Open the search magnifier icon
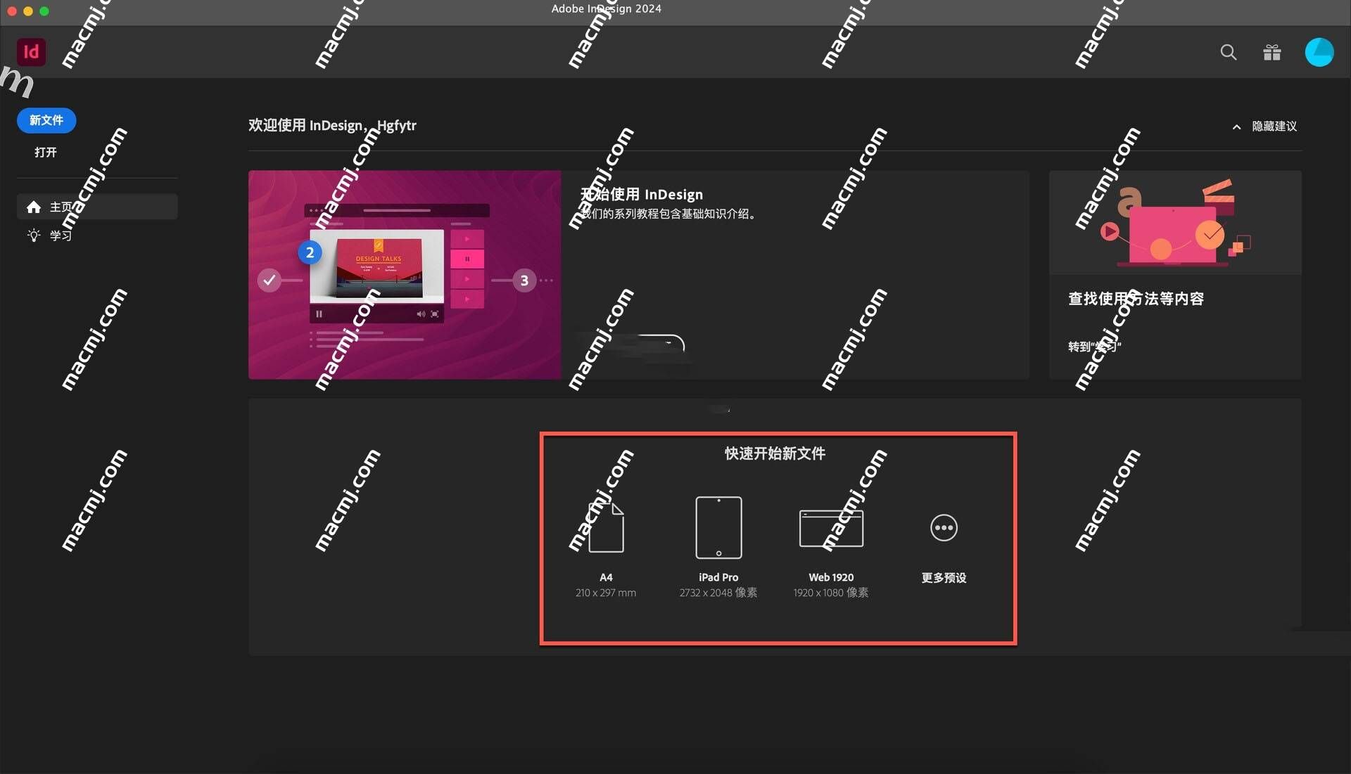Screen dimensions: 1351x774 [x=1228, y=52]
